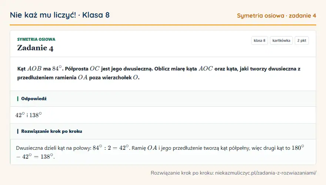Open the niekazmuliczyc.pl/zadania-z-rozwiazaniami/ link
Screen dimensions: 326x185
coord(266,173)
